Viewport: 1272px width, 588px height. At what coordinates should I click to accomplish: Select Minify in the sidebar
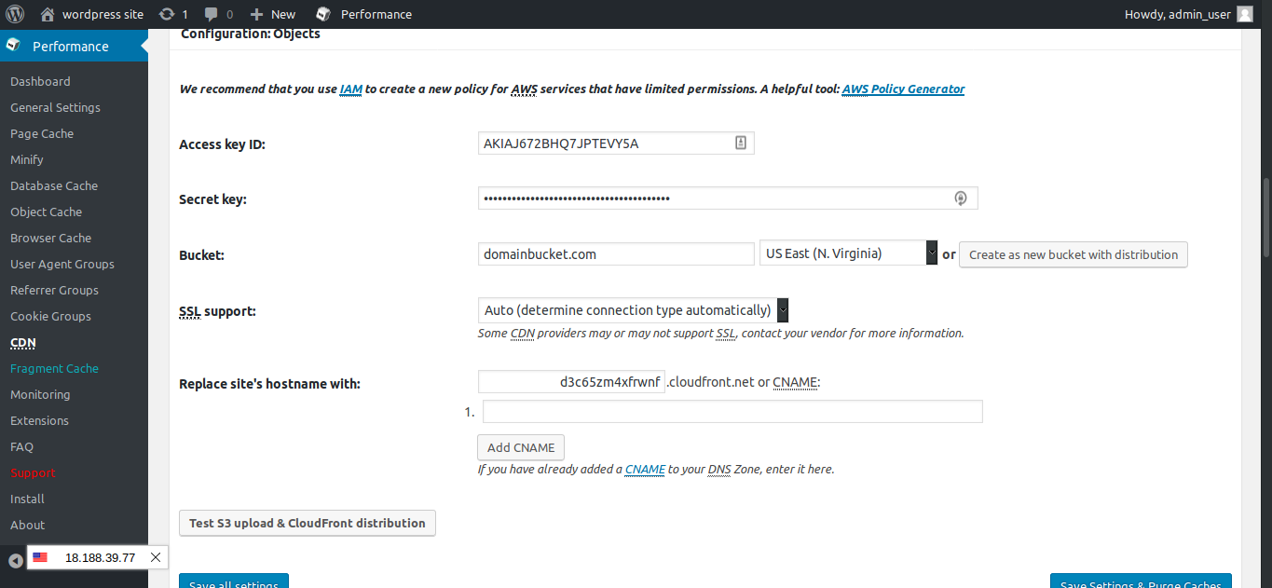coord(27,159)
